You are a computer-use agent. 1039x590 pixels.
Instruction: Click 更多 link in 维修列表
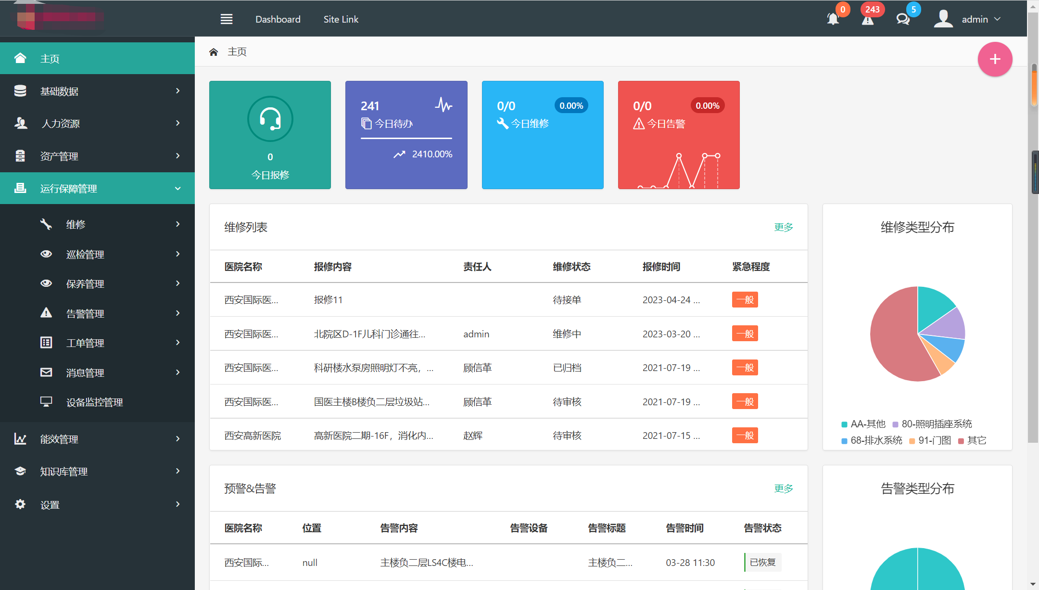(x=783, y=227)
